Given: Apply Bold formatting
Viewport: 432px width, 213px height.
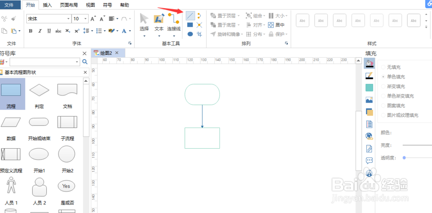Looking at the screenshot, I should (x=31, y=31).
